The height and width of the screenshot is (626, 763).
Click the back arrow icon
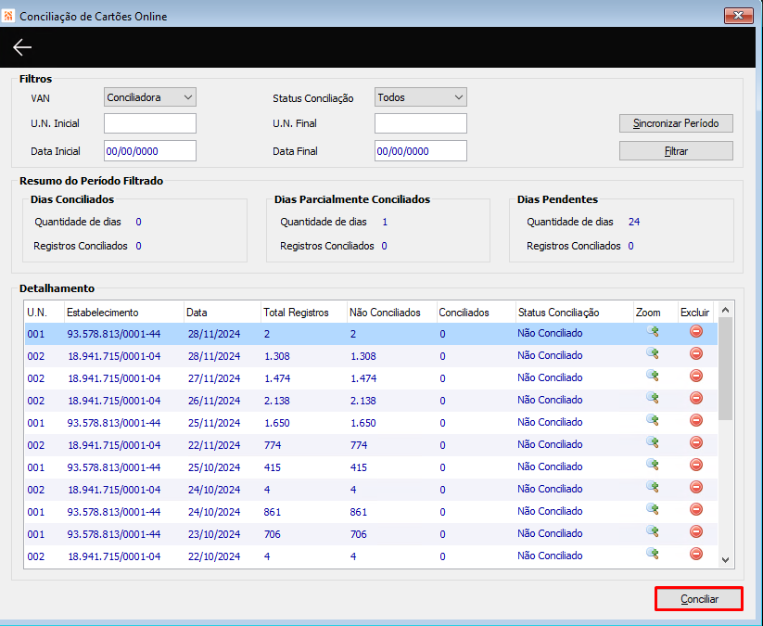[22, 47]
